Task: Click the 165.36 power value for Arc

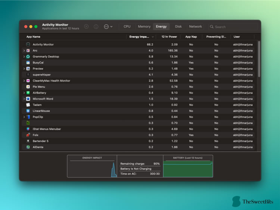Action: point(173,50)
